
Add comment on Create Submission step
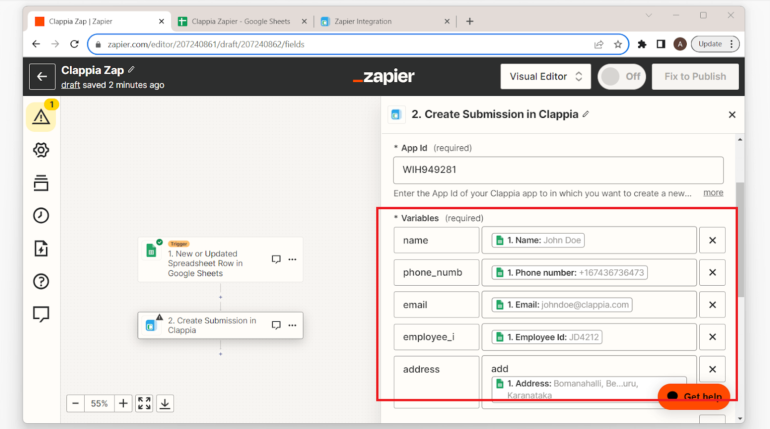[276, 325]
